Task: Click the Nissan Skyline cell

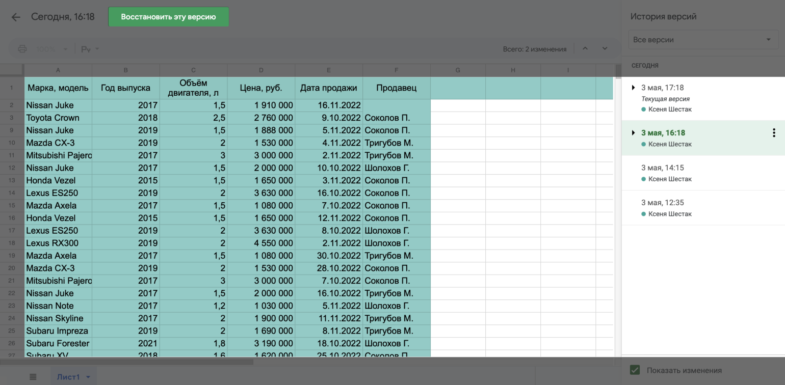Action: 58,318
